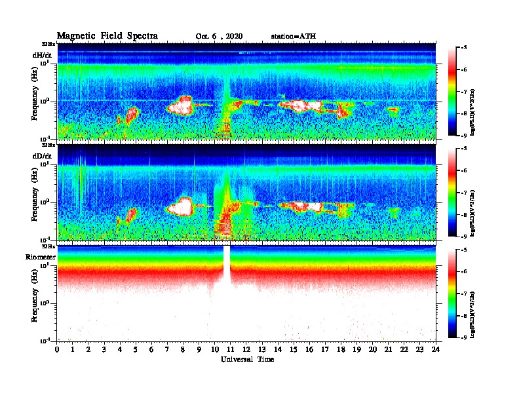Click the "-9" tick of dH/dt color scale
Viewport: 519px width, 401px height.
coord(465,136)
